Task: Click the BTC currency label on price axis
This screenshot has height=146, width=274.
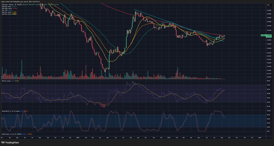Action: point(268,5)
